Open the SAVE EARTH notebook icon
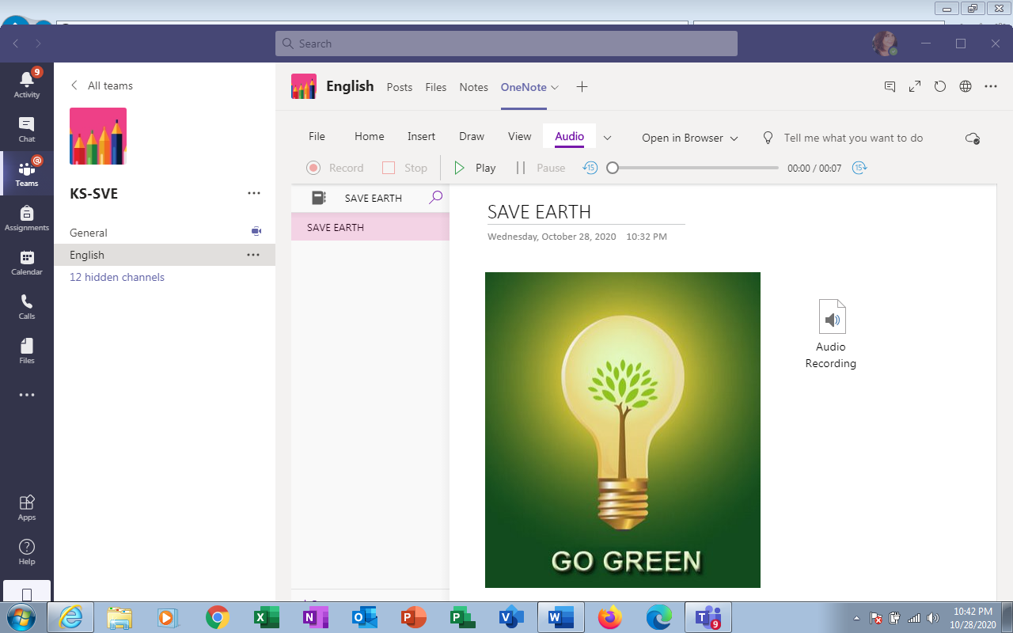The width and height of the screenshot is (1013, 633). (318, 198)
